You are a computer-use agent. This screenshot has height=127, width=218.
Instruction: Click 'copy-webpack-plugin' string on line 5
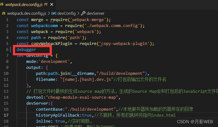point(124,44)
